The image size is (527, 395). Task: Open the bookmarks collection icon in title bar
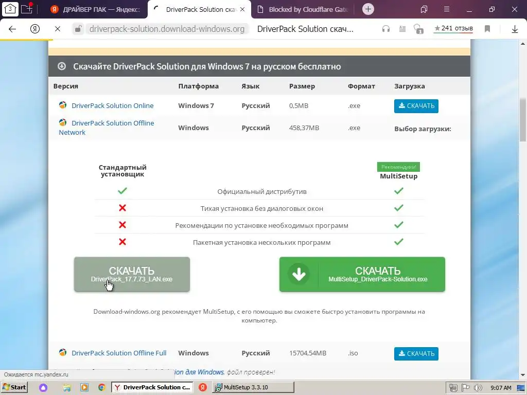(x=424, y=9)
